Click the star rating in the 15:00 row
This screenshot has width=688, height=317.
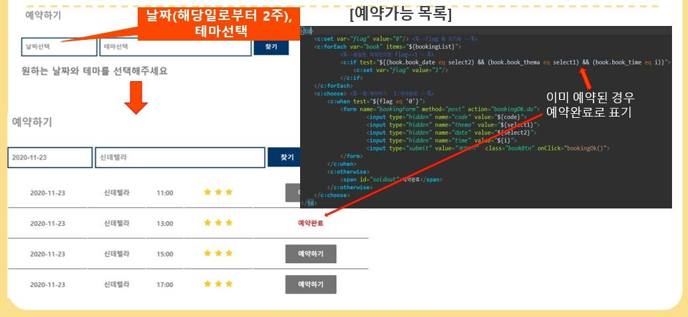(x=218, y=254)
